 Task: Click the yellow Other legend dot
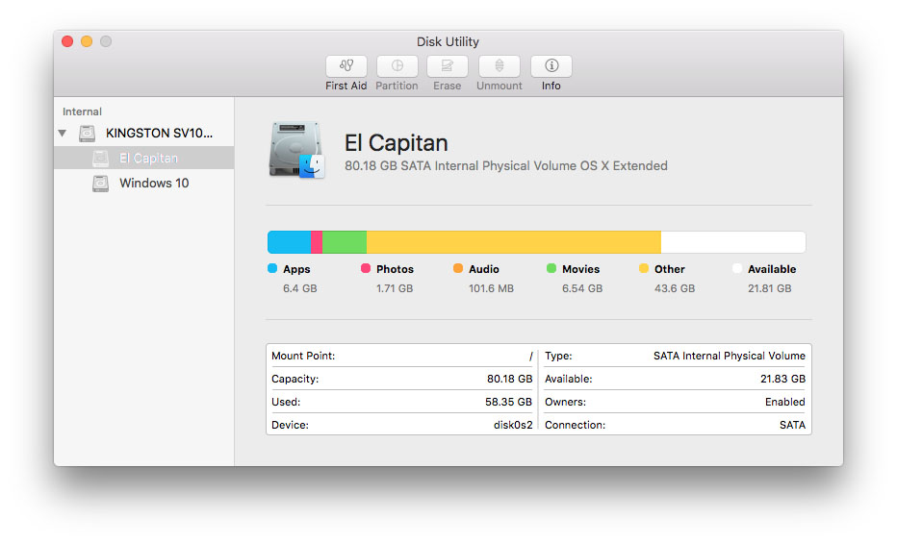644,268
